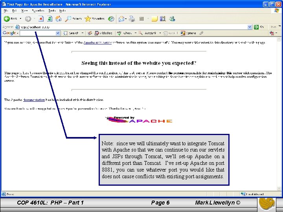Toggle the popup Blocked button
283x212 pixels.
(x=104, y=33)
